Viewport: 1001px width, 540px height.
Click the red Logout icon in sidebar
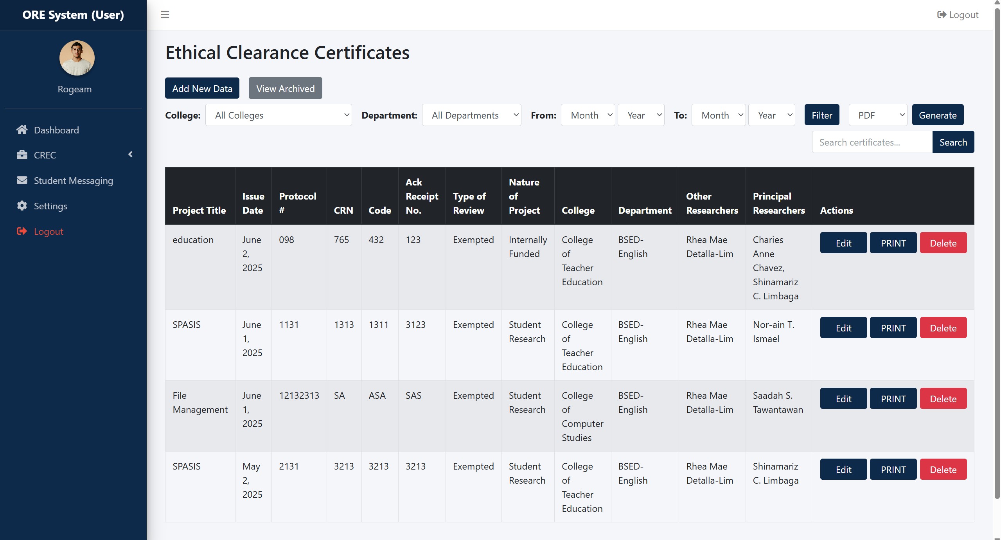pos(22,231)
